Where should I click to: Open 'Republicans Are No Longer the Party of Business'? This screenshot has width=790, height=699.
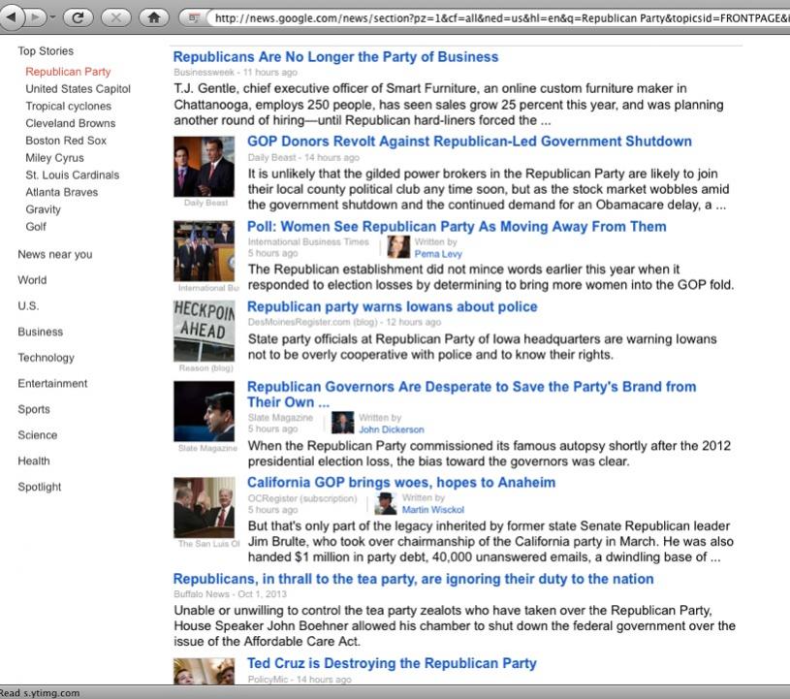(x=335, y=56)
